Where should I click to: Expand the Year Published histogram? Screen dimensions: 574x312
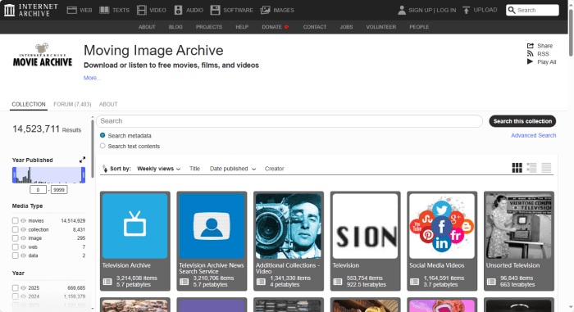click(x=82, y=160)
